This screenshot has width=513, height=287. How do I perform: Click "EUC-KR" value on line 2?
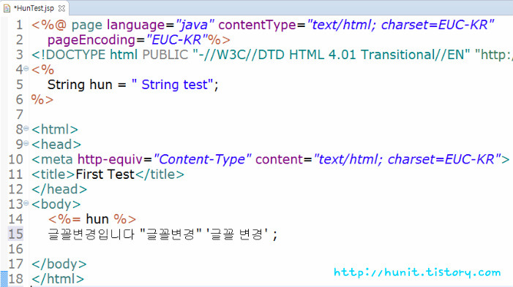tap(177, 40)
